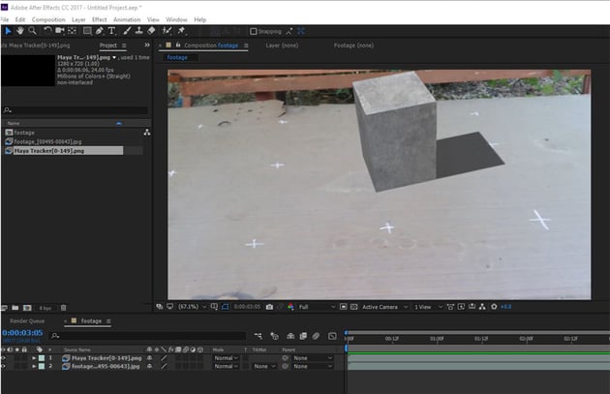Image resolution: width=610 pixels, height=394 pixels.
Task: Select the Horizontal Type tool
Action: 112,31
